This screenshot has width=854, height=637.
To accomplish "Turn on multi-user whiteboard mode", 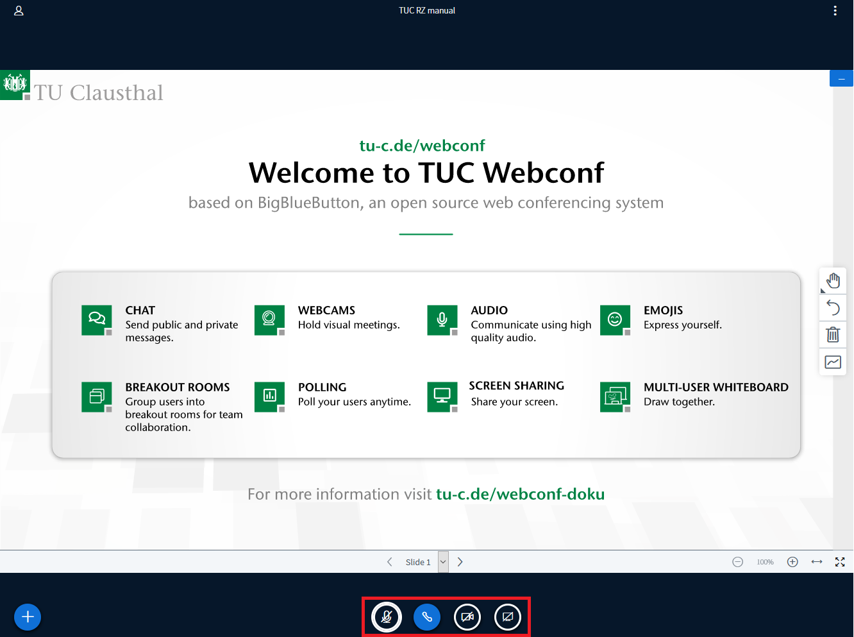I will 833,362.
